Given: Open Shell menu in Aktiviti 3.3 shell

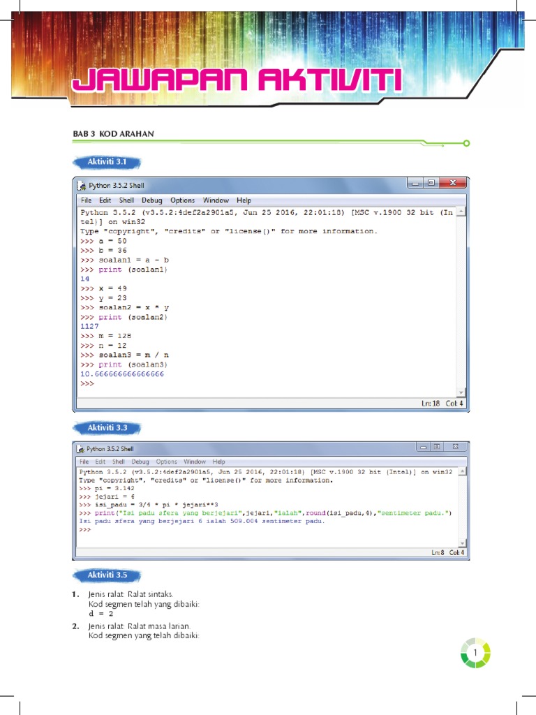Looking at the screenshot, I should [x=119, y=462].
